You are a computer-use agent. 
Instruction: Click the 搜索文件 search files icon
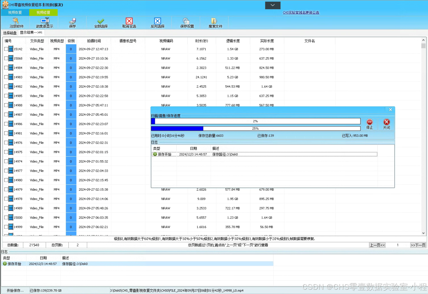click(x=214, y=21)
